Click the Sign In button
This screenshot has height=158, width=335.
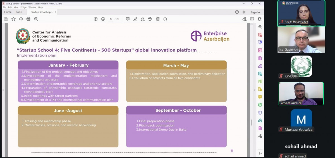[x=255, y=12]
